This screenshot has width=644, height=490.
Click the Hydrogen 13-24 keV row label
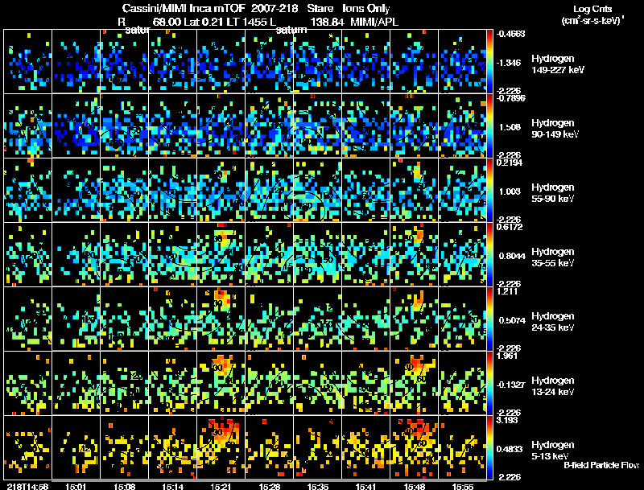pyautogui.click(x=552, y=386)
